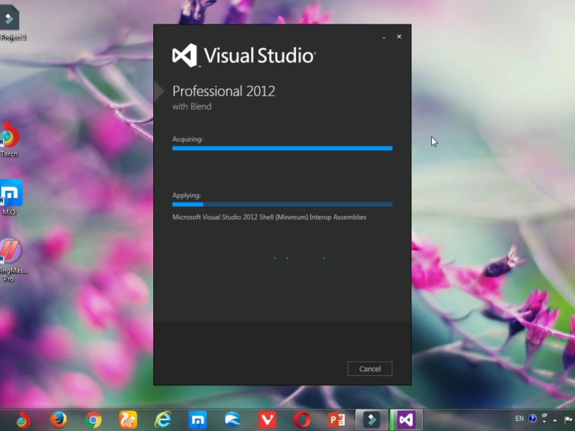This screenshot has height=431, width=575.
Task: Minimize the Visual Studio installer window
Action: coord(384,37)
